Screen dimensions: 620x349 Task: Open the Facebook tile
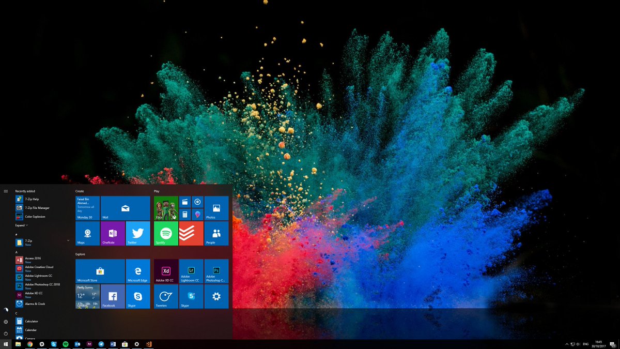pyautogui.click(x=113, y=296)
